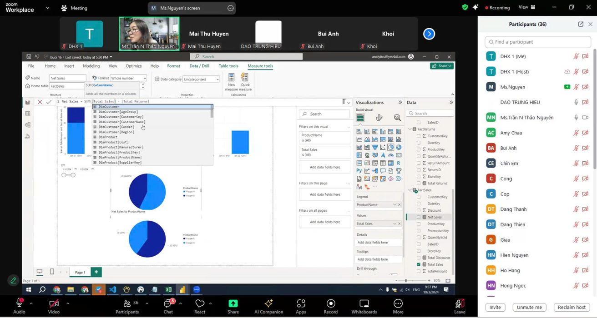Open the Data category Uncategorized dropdown
The height and width of the screenshot is (318, 597).
201,79
